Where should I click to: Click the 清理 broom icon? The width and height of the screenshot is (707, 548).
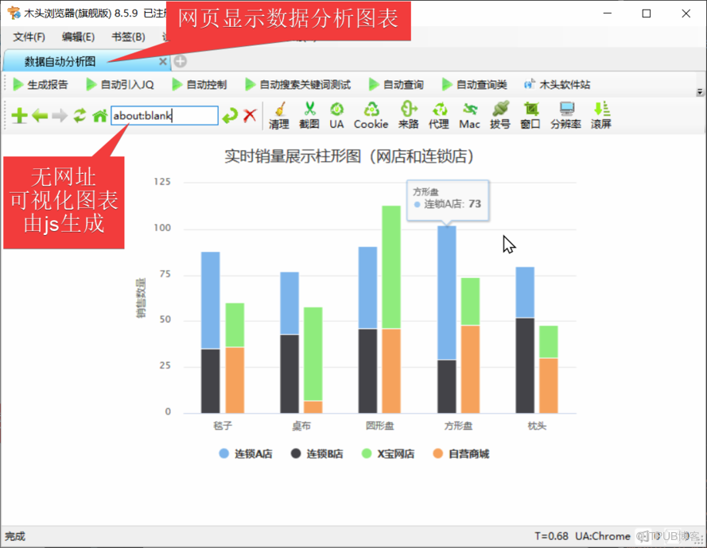point(279,115)
